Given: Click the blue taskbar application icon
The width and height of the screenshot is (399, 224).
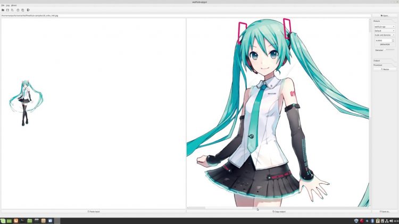Looking at the screenshot, I should pos(50,221).
